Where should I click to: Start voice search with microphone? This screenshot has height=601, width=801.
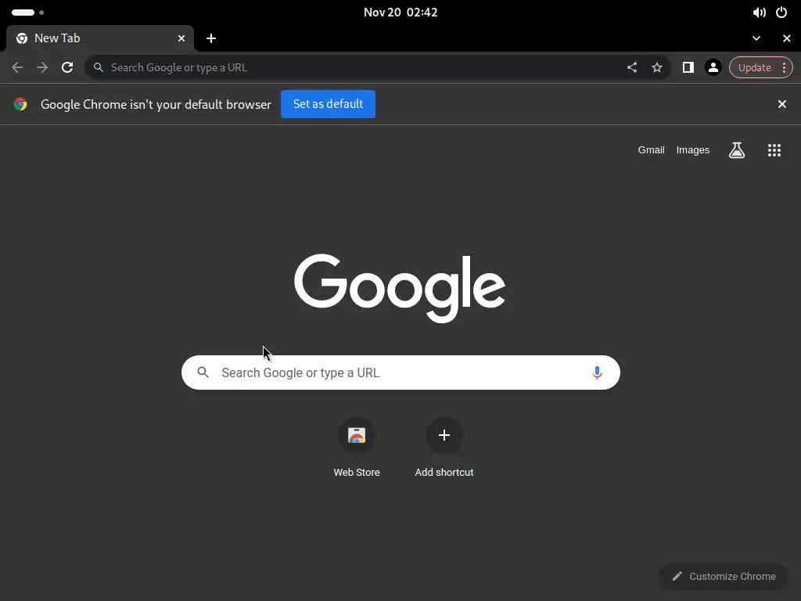pyautogui.click(x=597, y=372)
